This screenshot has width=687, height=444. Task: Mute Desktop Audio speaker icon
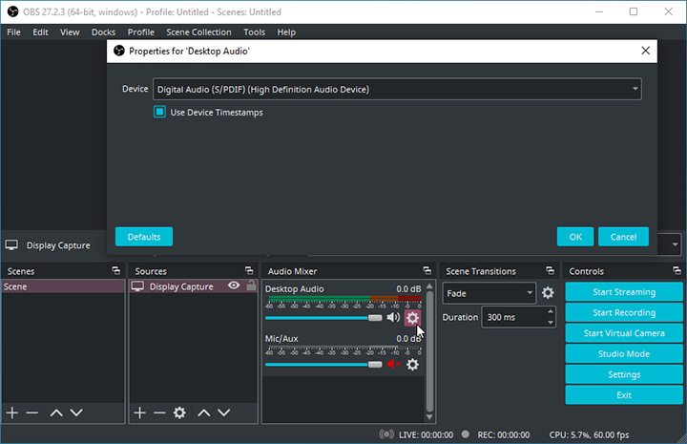point(393,317)
